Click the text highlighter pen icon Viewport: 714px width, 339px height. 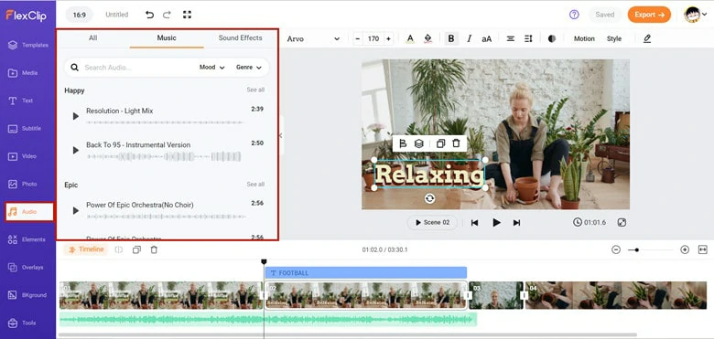(x=647, y=38)
